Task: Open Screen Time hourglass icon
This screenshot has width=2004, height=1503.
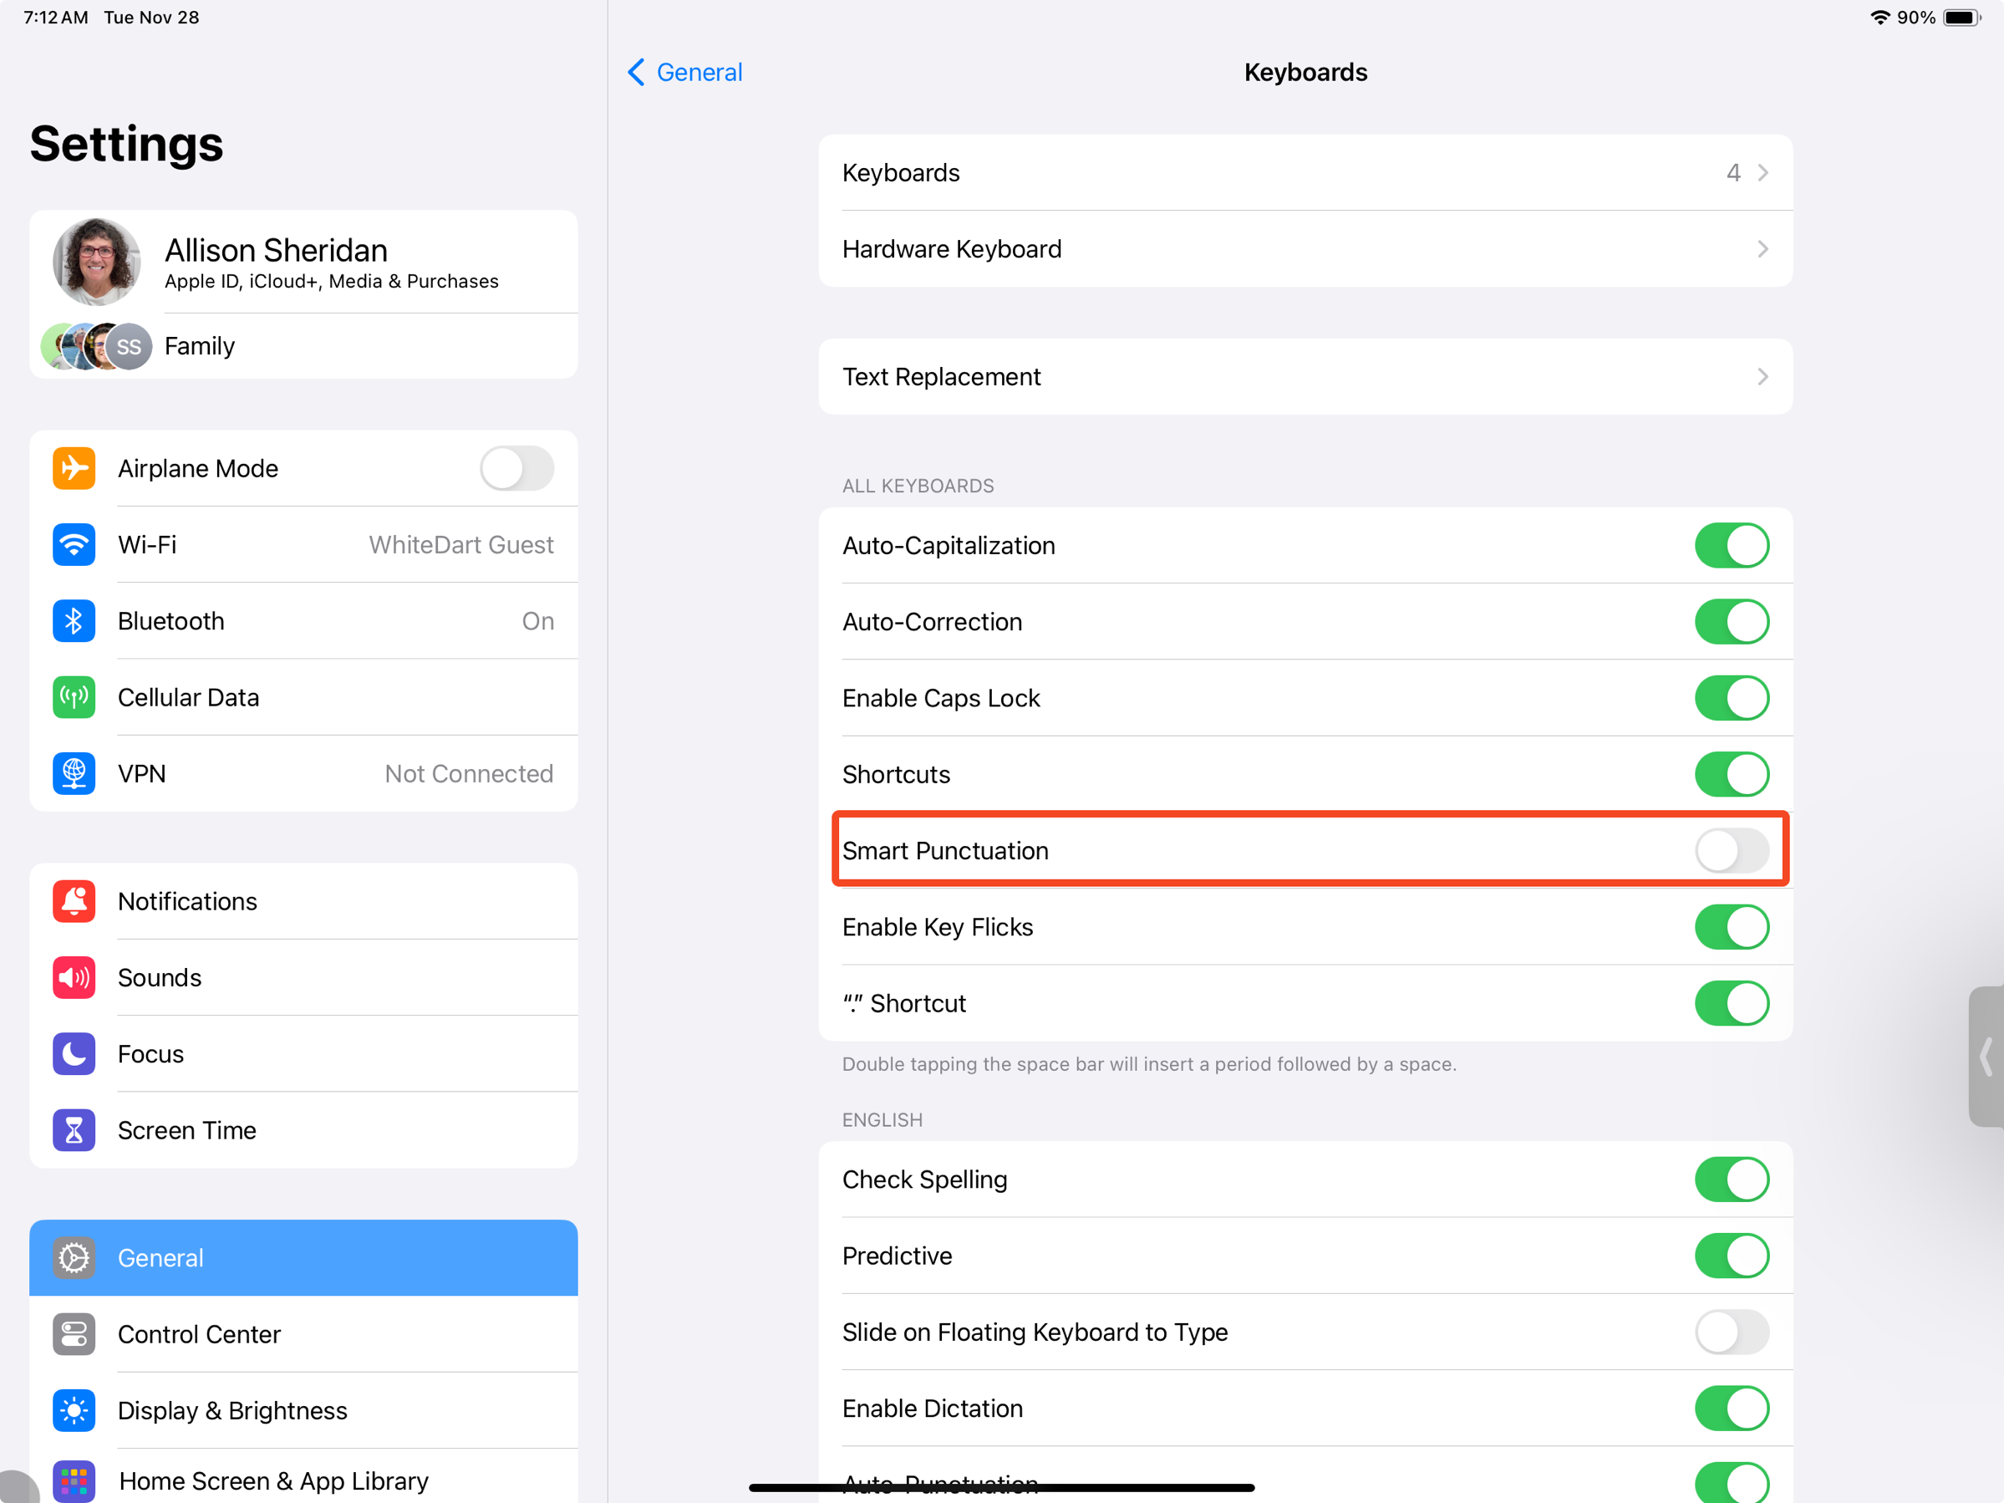Action: (x=74, y=1129)
